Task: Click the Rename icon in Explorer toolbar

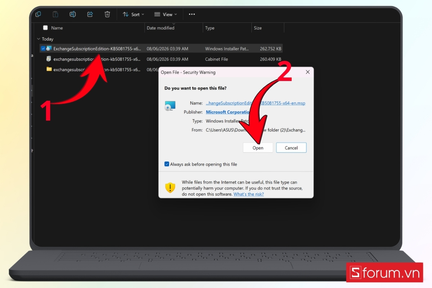Action: click(x=73, y=14)
